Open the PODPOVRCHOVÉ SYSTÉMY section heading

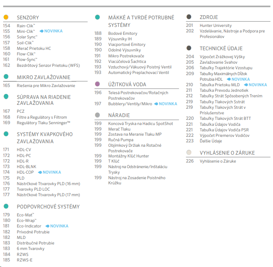point(48,207)
